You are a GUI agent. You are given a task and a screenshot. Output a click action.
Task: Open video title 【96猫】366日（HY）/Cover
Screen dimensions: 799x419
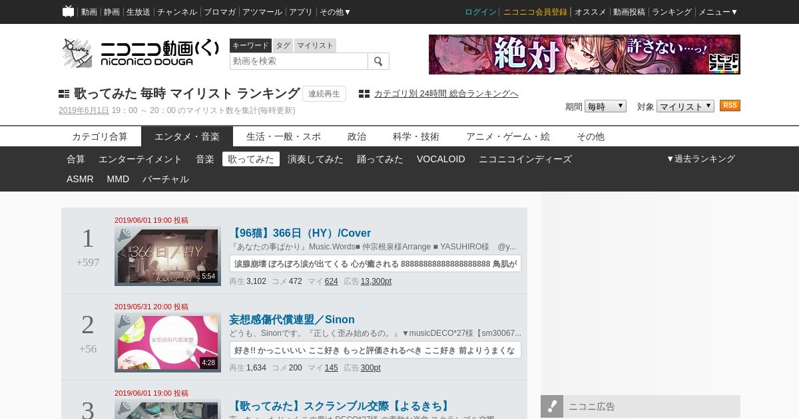(300, 233)
